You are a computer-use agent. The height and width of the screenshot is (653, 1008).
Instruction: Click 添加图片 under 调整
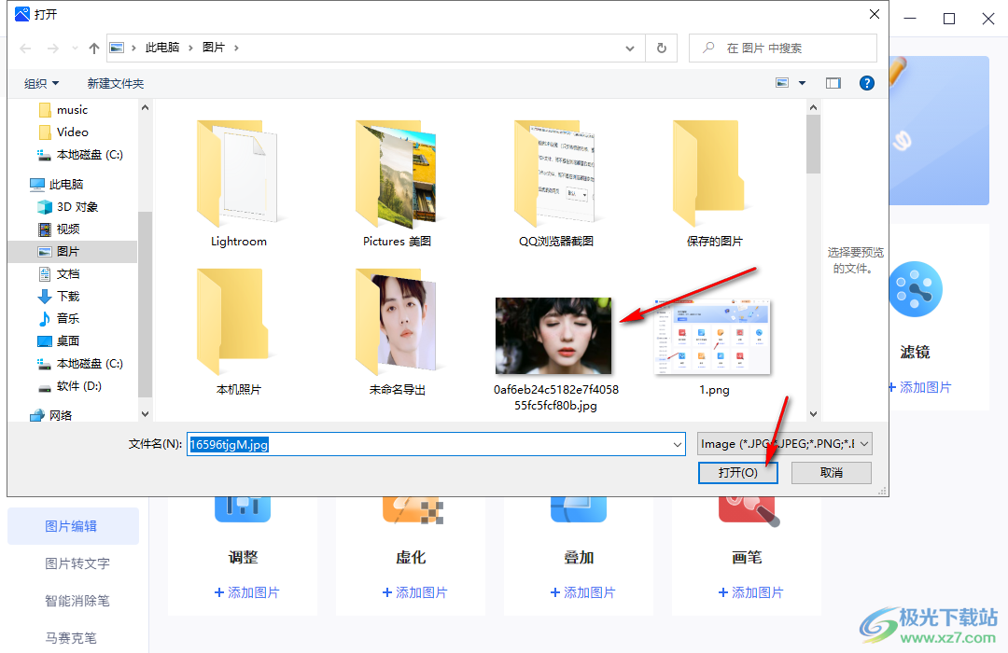pos(246,592)
